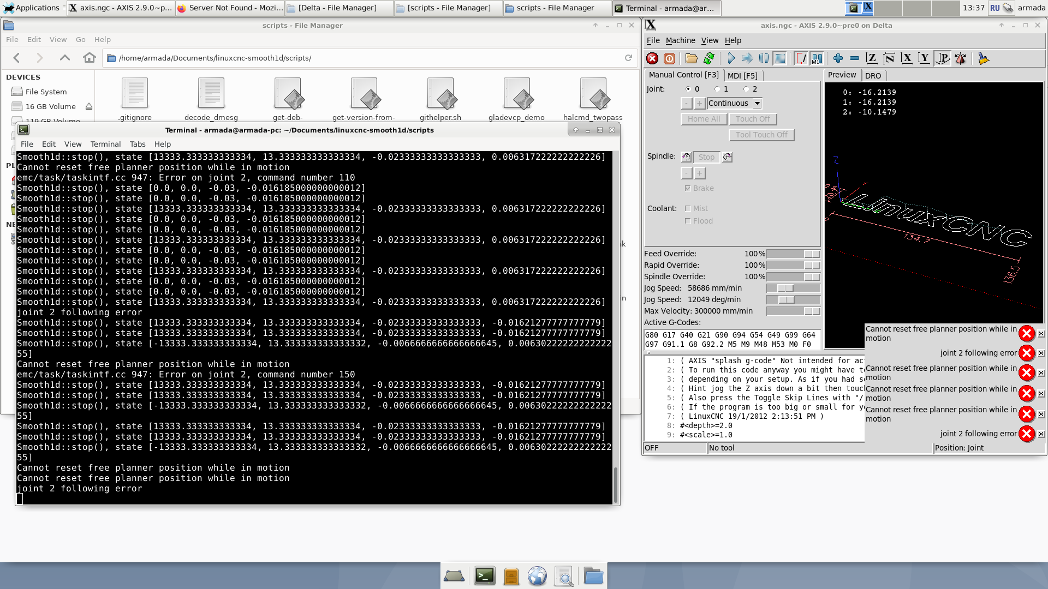Open the Applications menu in top panel
Viewport: 1048px width, 589px height.
coord(32,8)
